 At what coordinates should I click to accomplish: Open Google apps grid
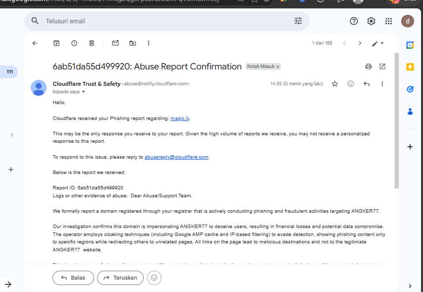click(x=388, y=21)
